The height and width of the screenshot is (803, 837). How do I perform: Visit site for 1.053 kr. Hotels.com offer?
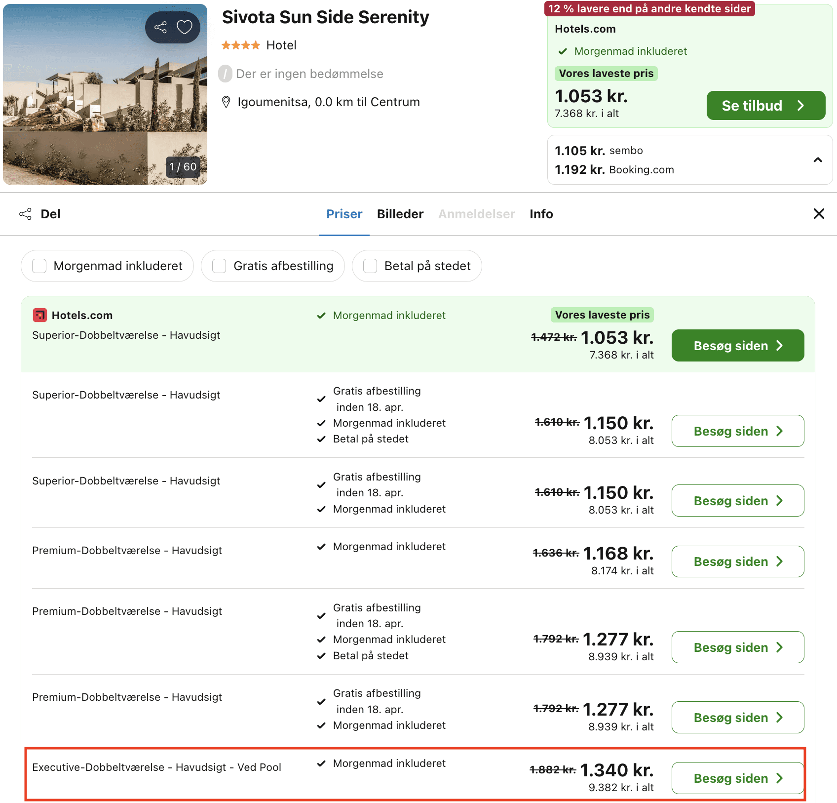tap(737, 346)
